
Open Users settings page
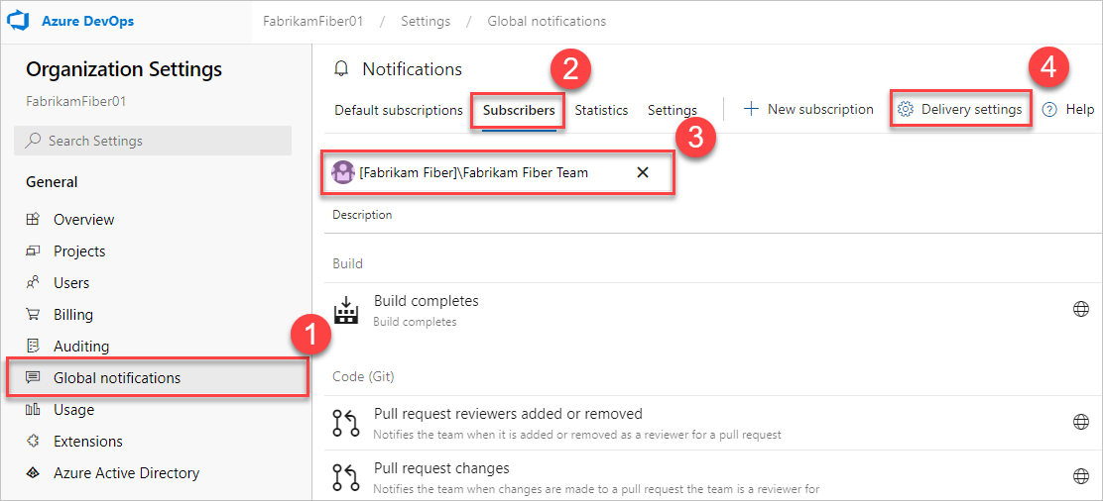click(71, 282)
